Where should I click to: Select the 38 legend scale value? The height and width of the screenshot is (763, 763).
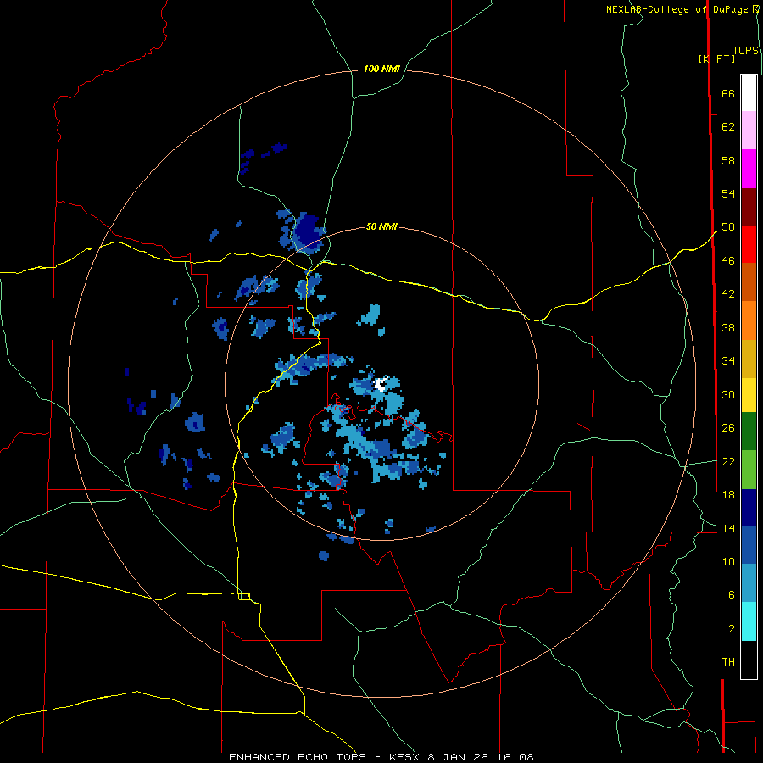[728, 327]
